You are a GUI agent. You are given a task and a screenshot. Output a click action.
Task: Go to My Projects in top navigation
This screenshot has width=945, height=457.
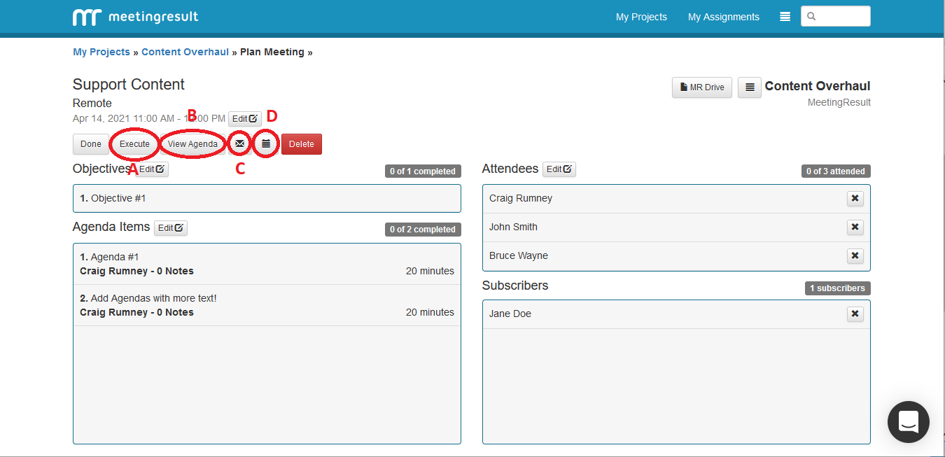tap(641, 17)
